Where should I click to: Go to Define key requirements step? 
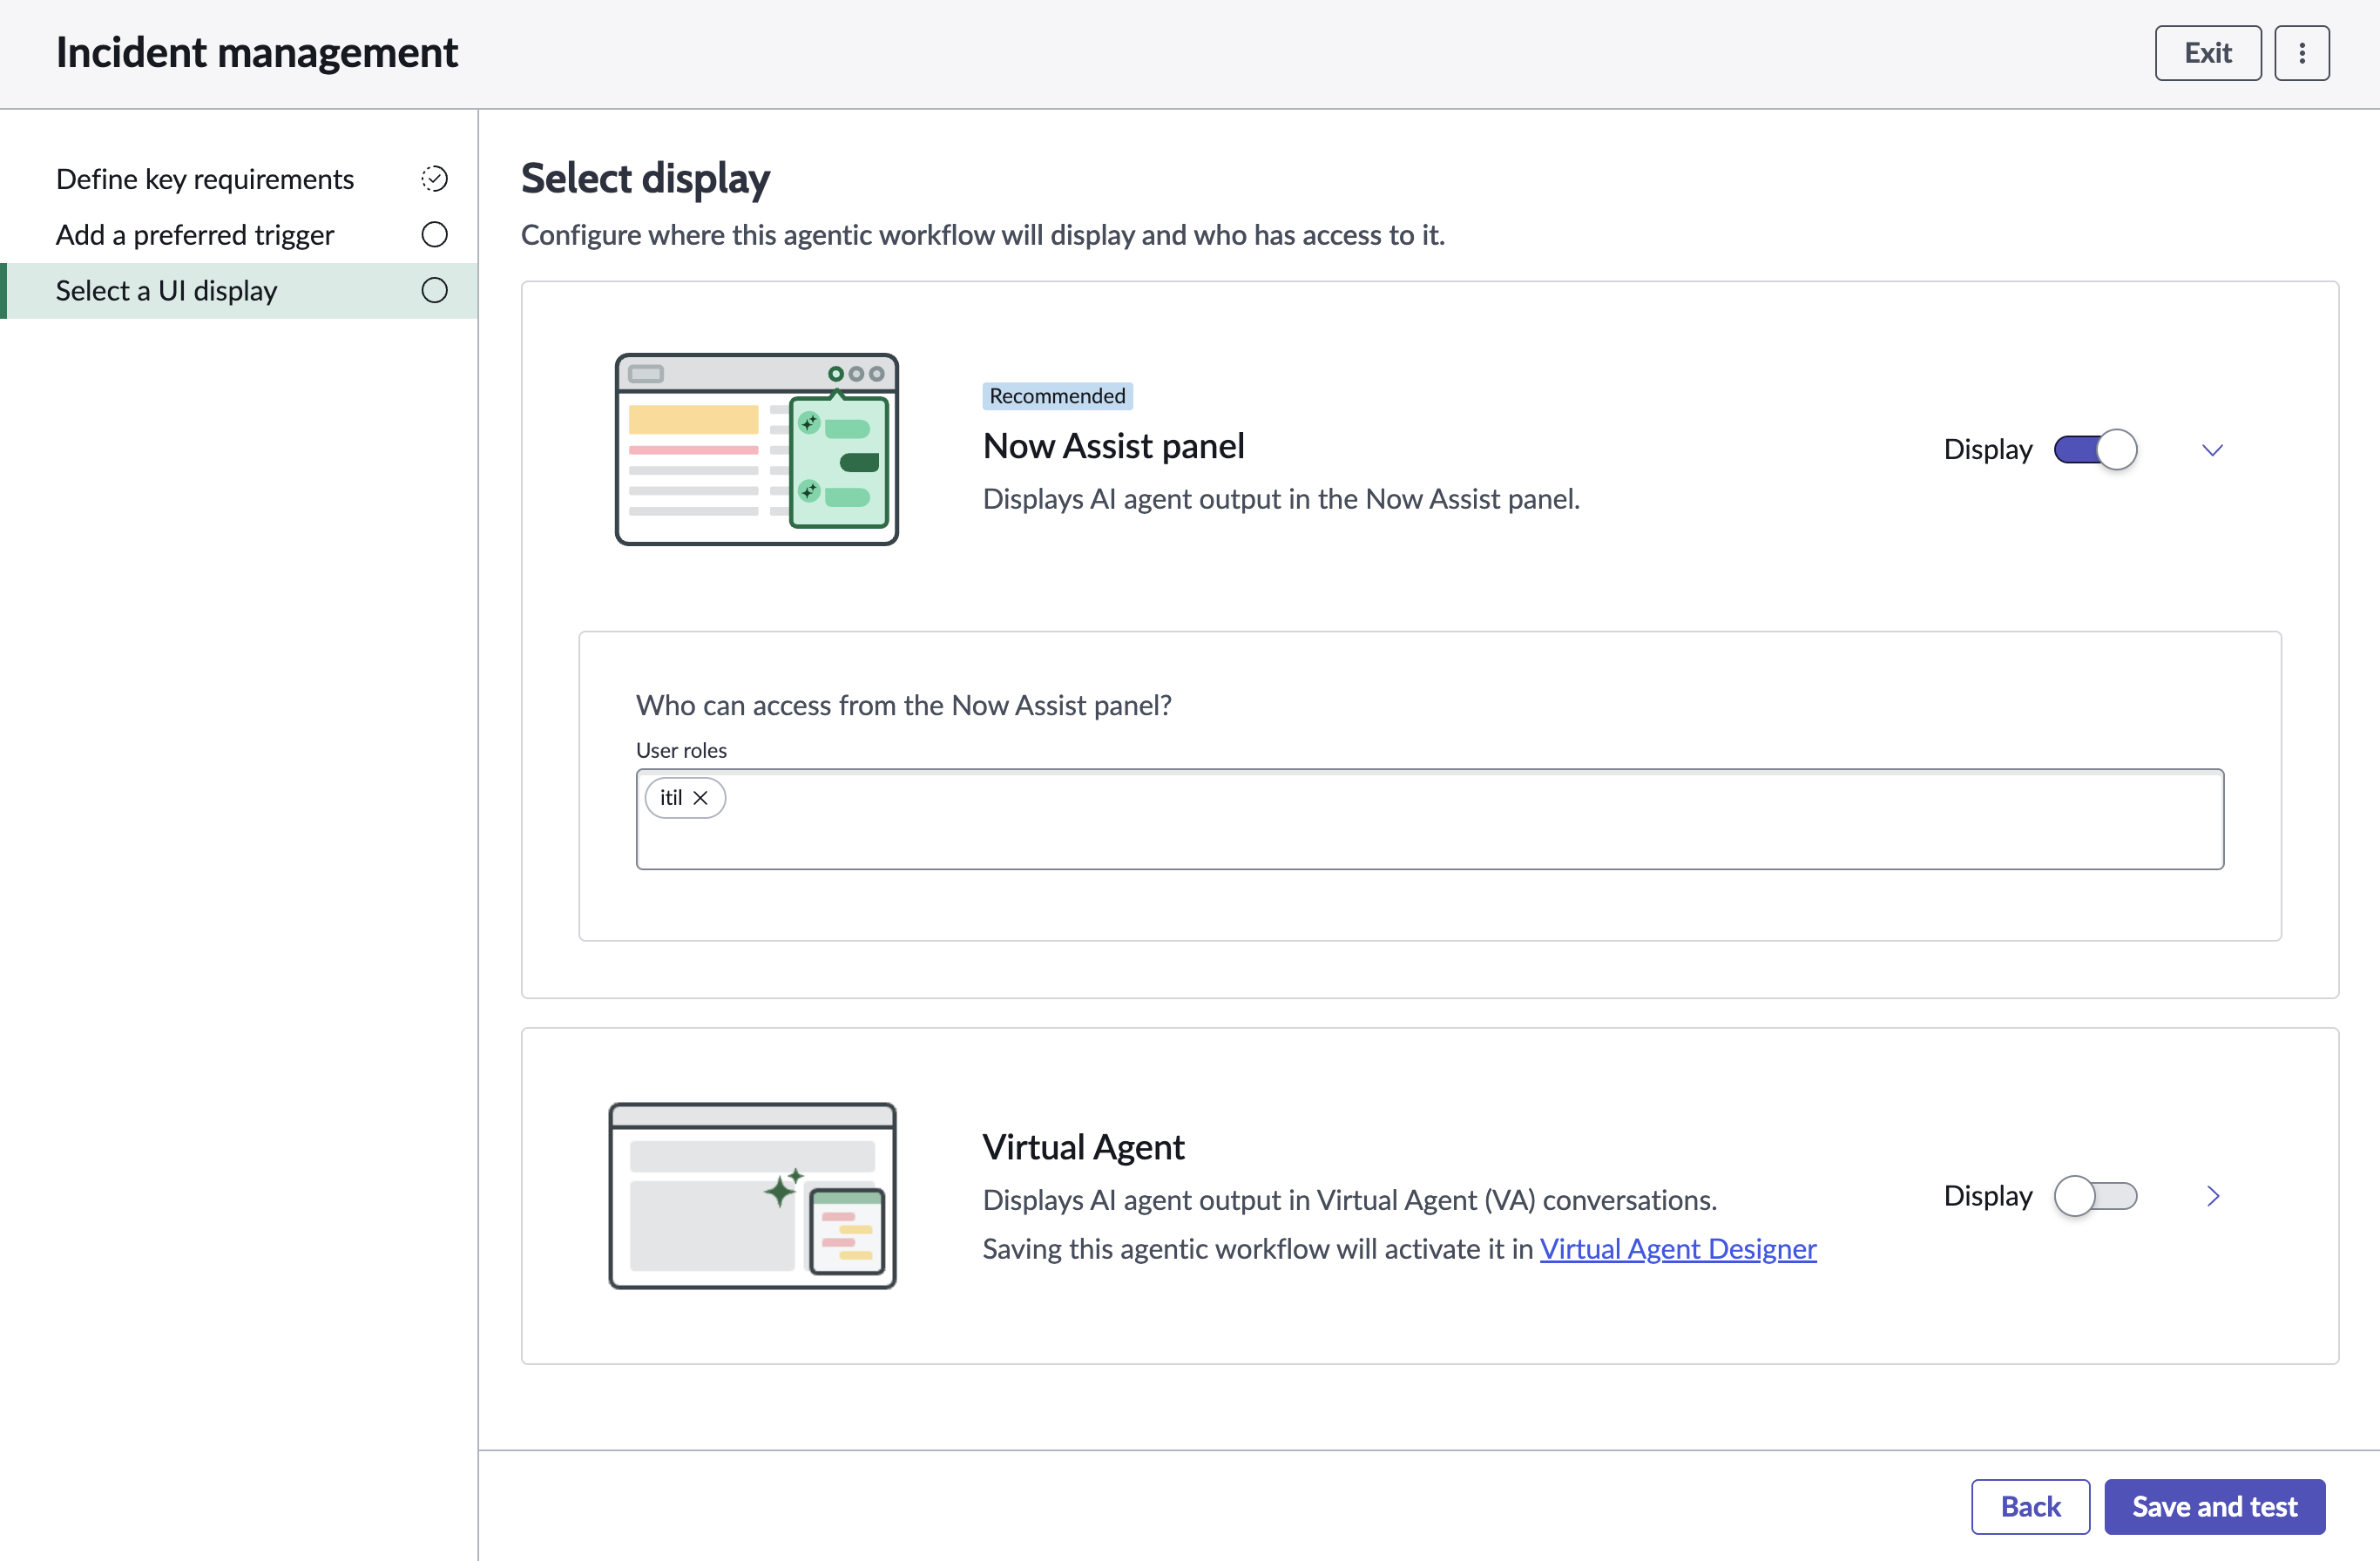(x=204, y=179)
